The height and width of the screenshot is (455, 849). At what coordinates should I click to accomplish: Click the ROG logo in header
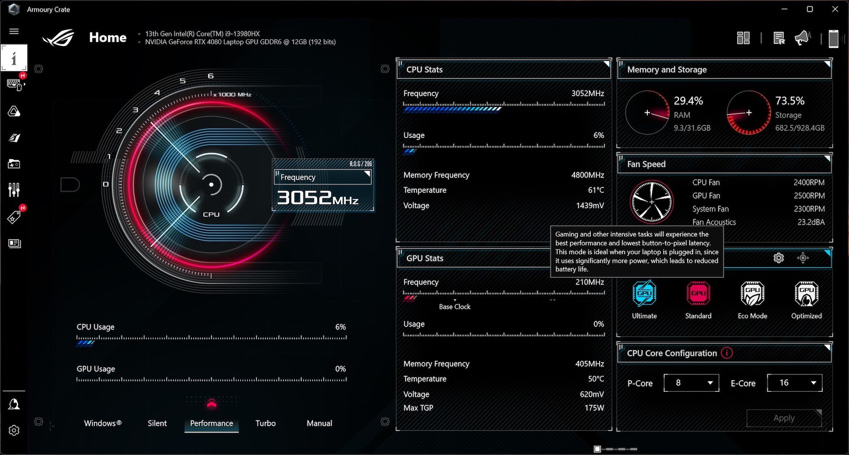[x=58, y=38]
